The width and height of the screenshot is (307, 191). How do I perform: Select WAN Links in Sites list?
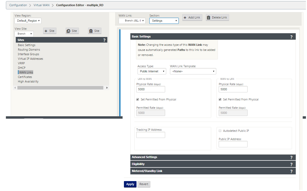[26, 73]
